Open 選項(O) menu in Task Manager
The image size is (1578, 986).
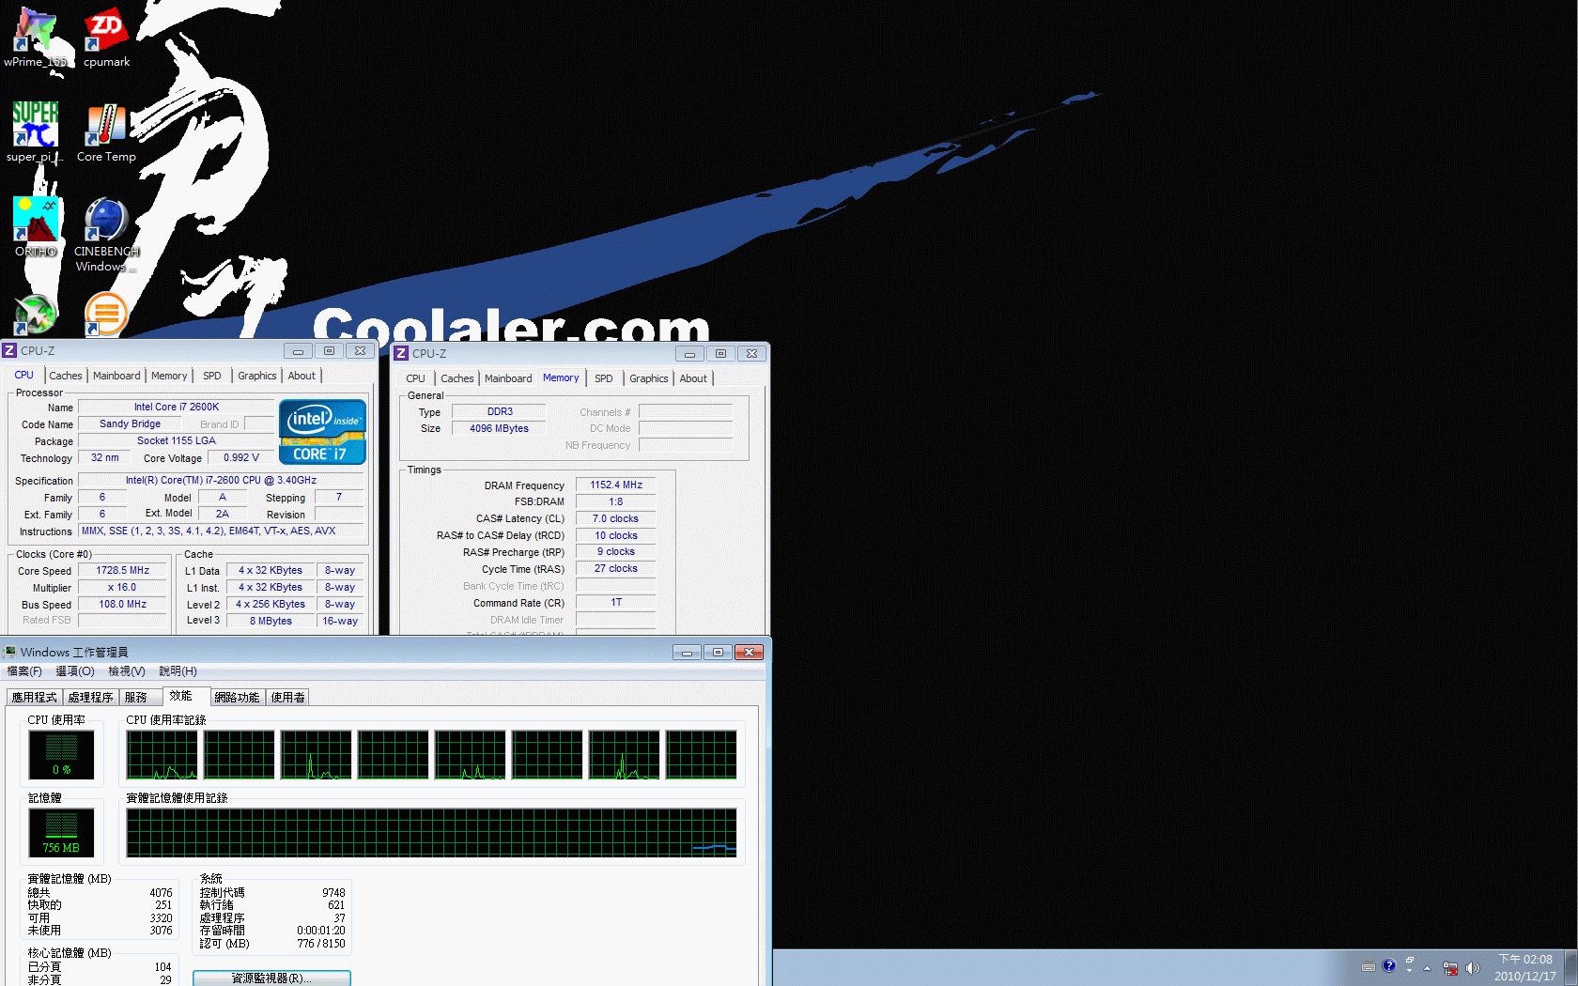click(75, 671)
